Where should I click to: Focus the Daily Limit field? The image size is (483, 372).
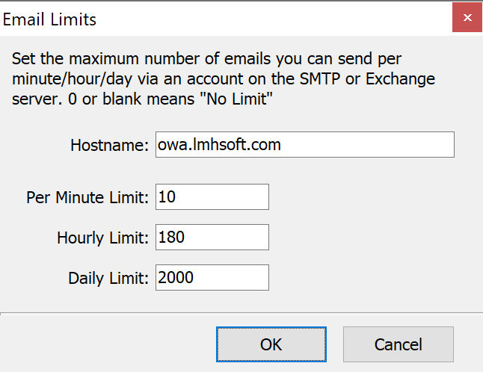pos(212,278)
